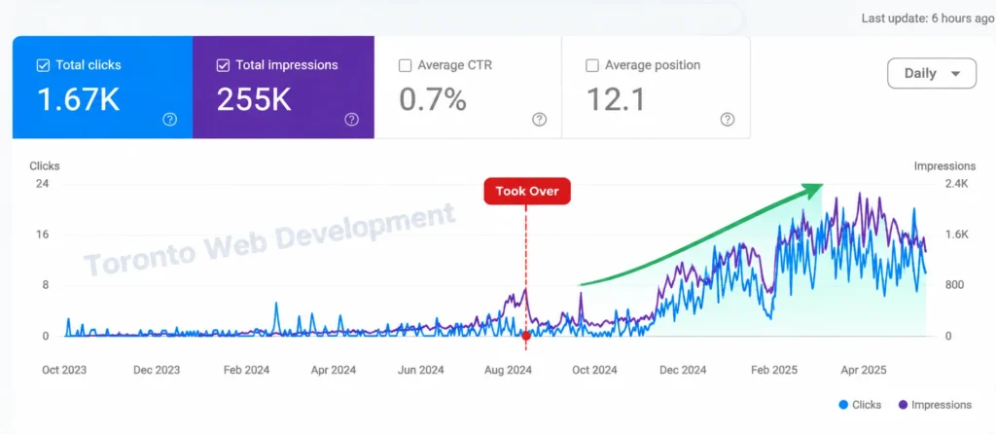Click the Apr 2025 axis label
The width and height of the screenshot is (996, 434).
tap(863, 370)
